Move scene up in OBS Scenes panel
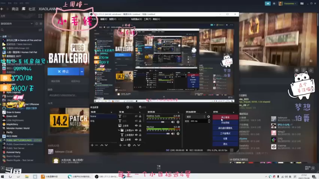 (x=102, y=145)
